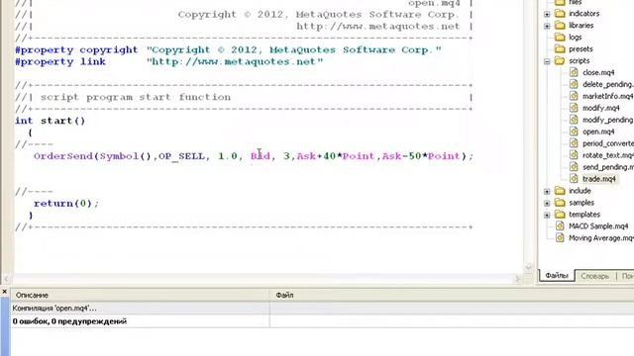Switch to the Словарь tab
Screen dimensions: 634x356
[594, 276]
